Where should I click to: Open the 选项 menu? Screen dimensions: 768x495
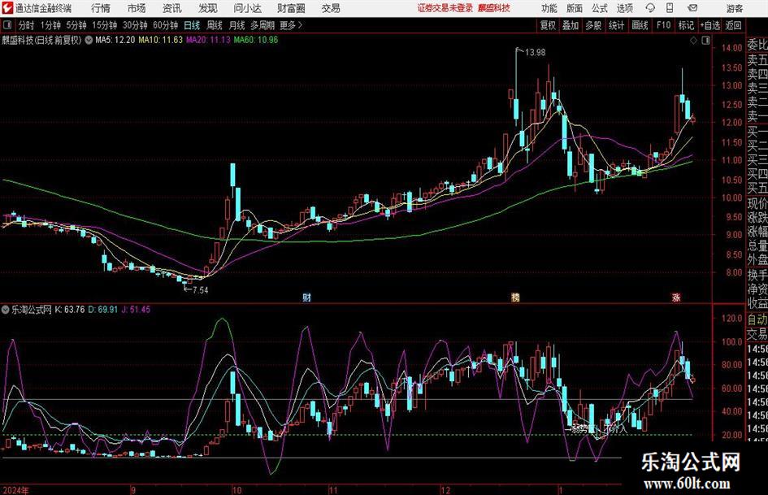click(x=624, y=8)
